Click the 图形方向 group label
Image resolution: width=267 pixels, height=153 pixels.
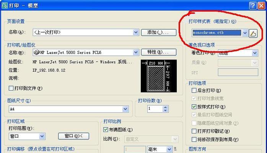[197, 149]
